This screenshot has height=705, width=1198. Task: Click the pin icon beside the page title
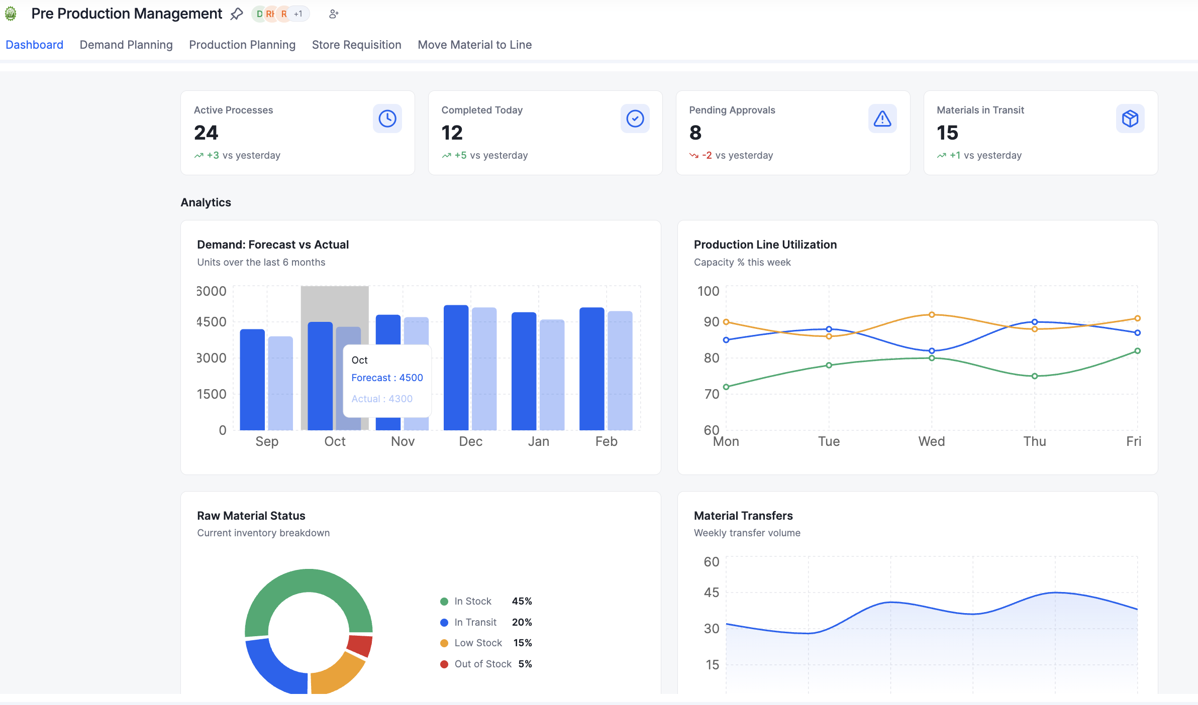(x=237, y=14)
